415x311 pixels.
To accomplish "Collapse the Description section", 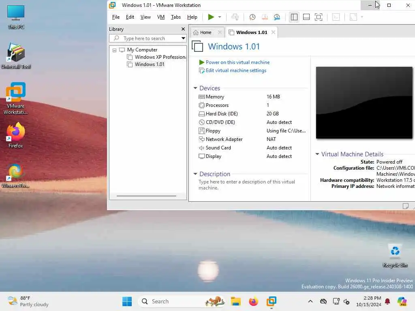I will pos(195,174).
